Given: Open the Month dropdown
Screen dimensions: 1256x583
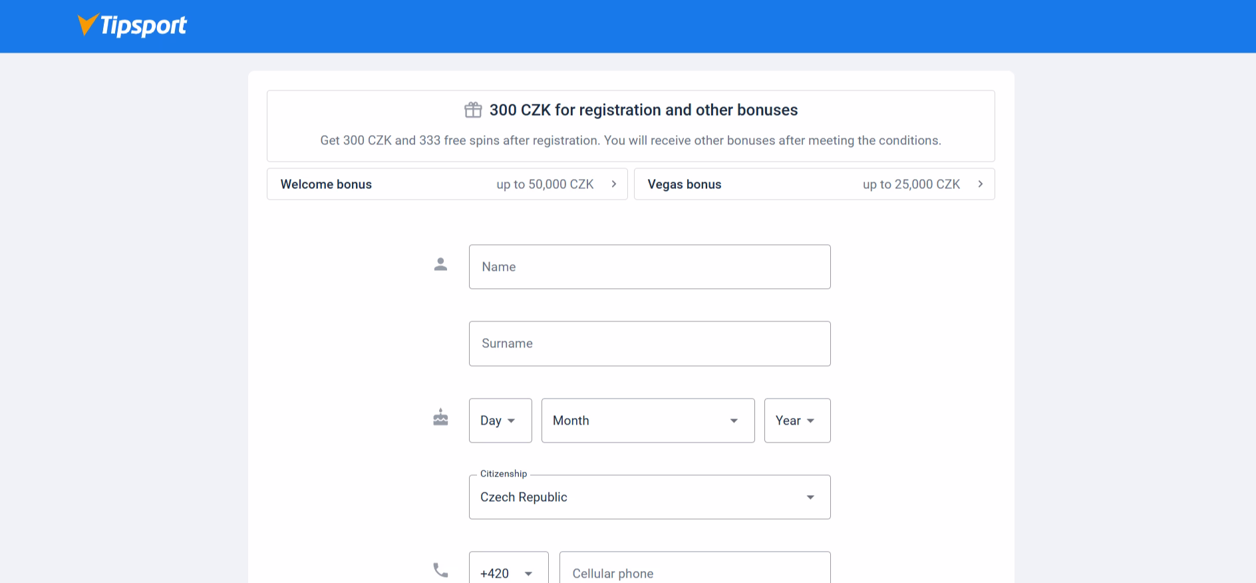Looking at the screenshot, I should (647, 420).
